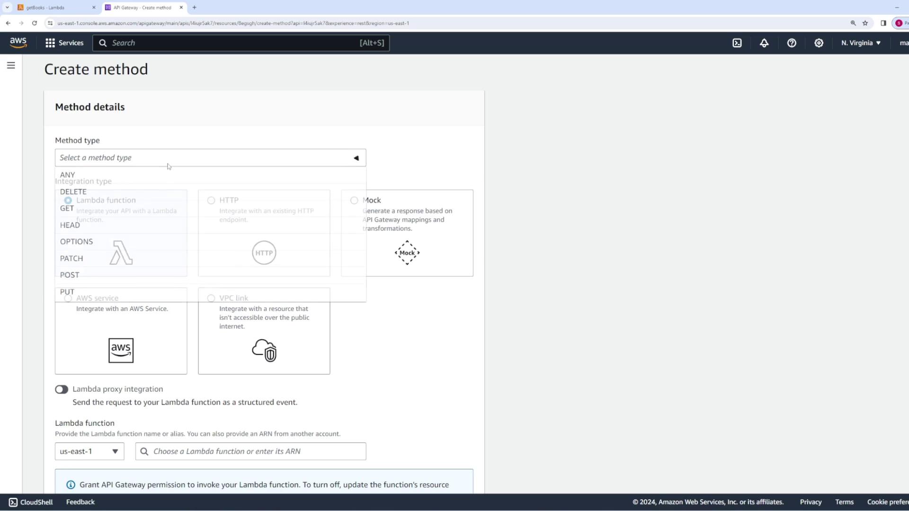Collapse the Method type dropdown
Screen dimensions: 909x511
tap(356, 158)
